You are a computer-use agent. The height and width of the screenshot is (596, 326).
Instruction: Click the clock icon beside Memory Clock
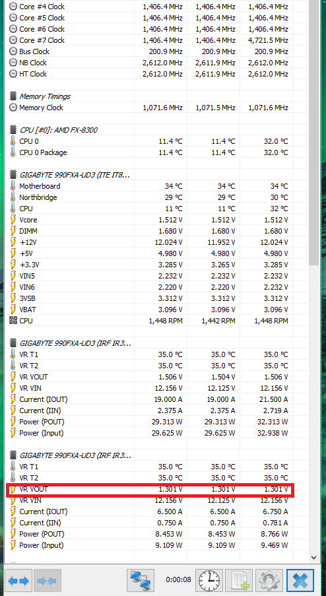tap(13, 108)
